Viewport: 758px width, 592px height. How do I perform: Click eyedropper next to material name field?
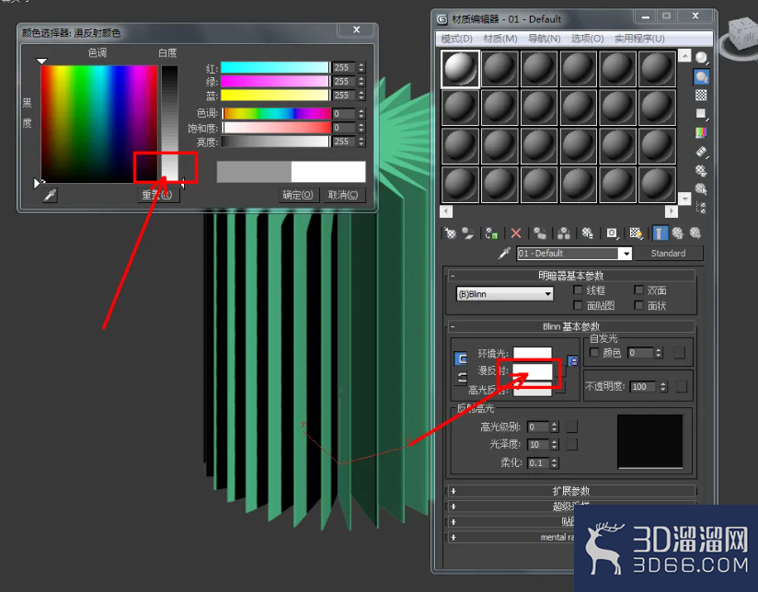click(x=505, y=253)
